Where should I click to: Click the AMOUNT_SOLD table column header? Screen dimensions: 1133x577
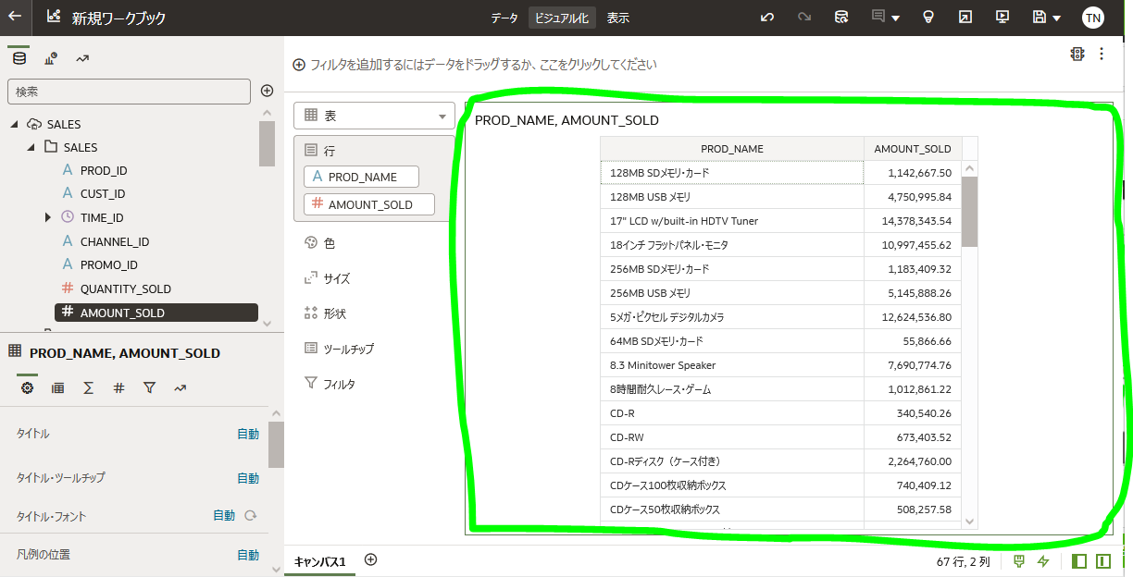[x=913, y=148]
